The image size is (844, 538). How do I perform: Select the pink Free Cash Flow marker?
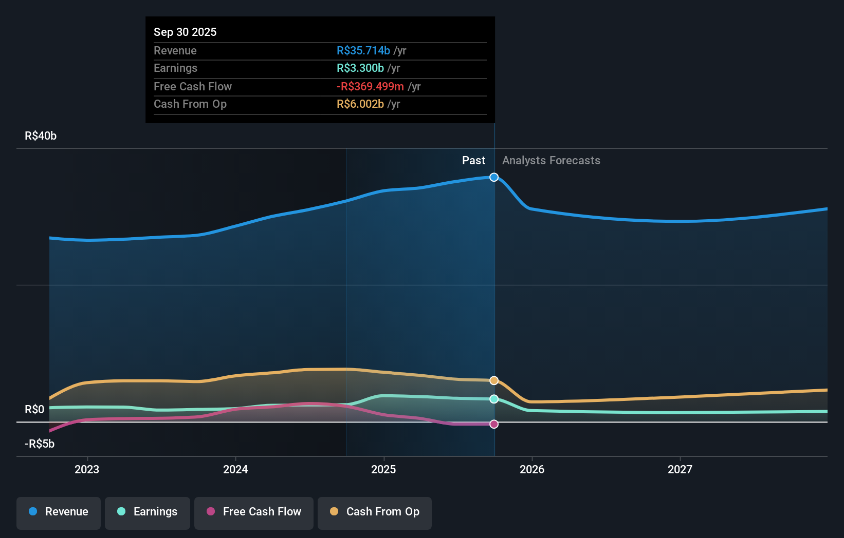[493, 424]
